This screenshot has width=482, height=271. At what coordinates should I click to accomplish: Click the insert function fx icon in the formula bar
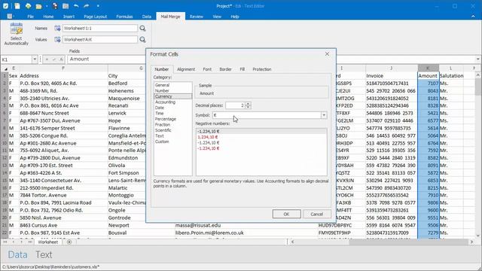[x=61, y=59]
